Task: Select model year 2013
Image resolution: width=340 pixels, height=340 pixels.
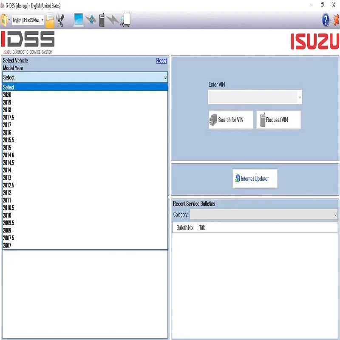Action: click(x=85, y=178)
